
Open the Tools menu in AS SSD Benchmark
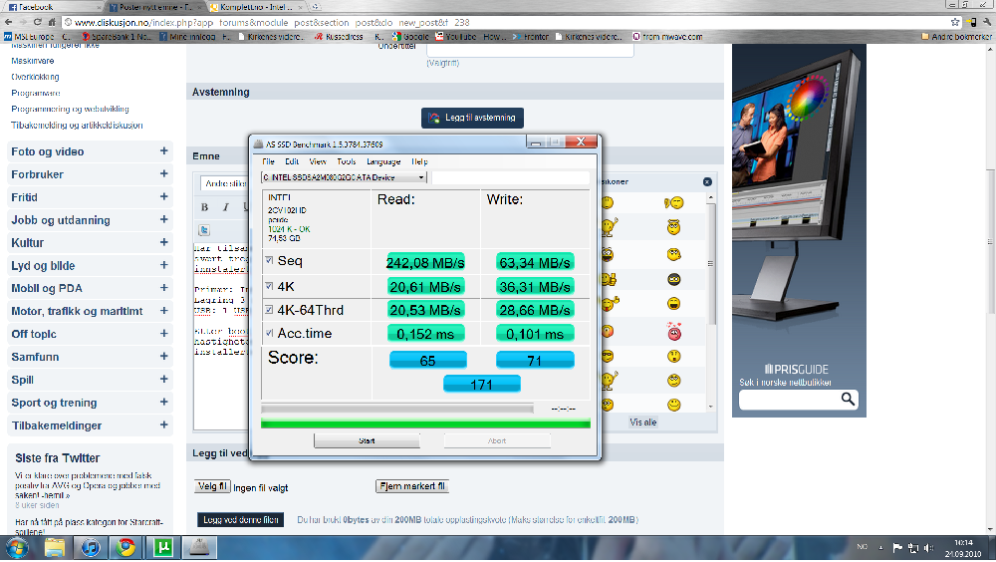tap(347, 161)
